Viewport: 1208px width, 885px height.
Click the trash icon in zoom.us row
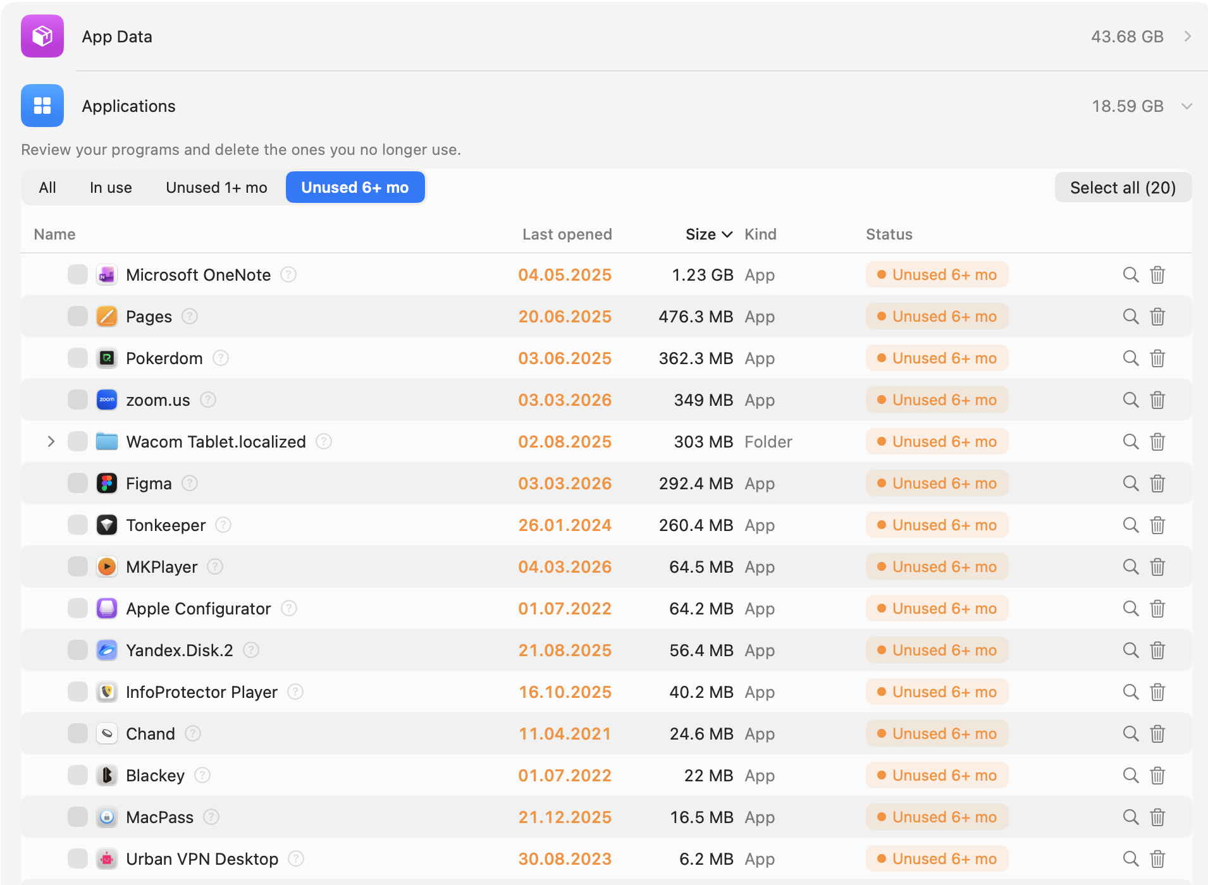click(x=1157, y=400)
